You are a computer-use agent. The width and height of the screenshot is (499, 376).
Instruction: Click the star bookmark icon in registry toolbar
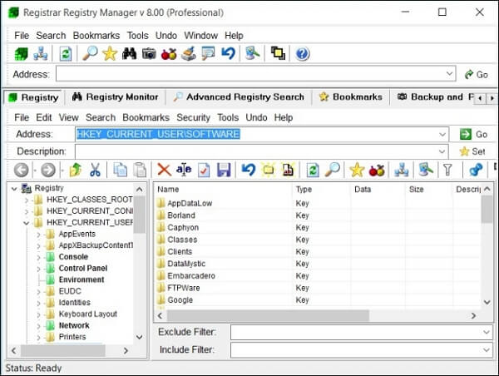[x=357, y=170]
